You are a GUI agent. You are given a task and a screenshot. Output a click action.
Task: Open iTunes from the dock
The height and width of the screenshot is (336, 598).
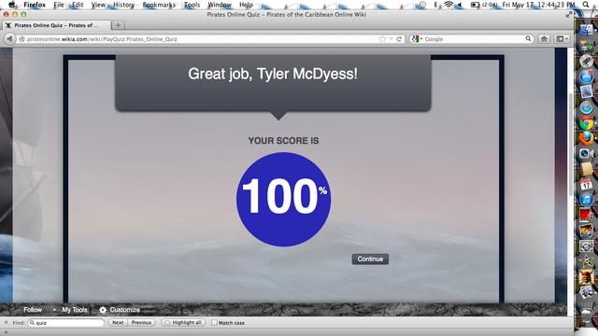point(586,200)
